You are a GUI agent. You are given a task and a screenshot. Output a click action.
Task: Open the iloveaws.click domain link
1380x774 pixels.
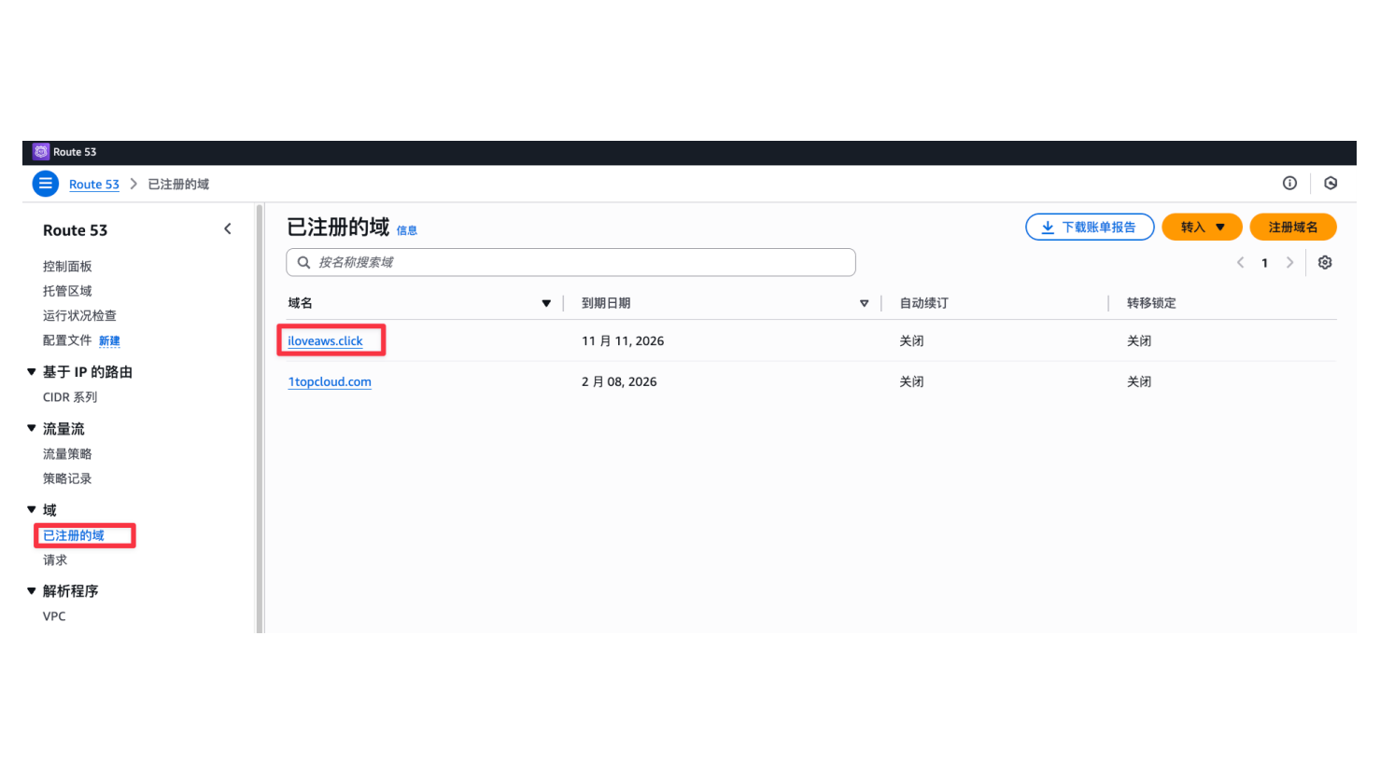(x=325, y=341)
